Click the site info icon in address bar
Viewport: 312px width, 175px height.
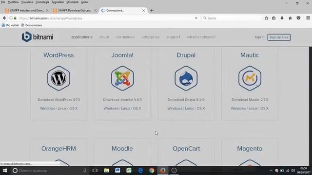[11, 18]
